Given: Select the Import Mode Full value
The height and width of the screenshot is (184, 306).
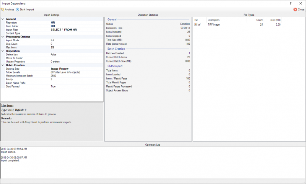Looking at the screenshot, I should coord(52,41).
